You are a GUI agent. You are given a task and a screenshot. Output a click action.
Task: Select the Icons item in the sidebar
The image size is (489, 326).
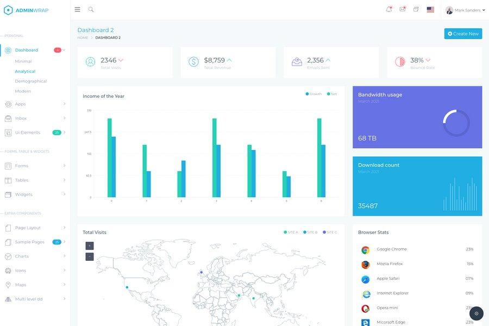pyautogui.click(x=22, y=269)
